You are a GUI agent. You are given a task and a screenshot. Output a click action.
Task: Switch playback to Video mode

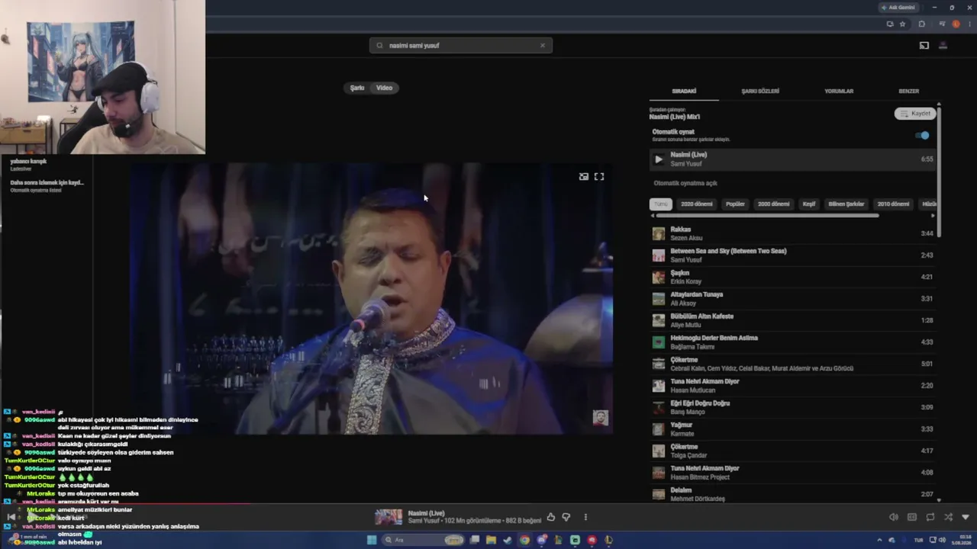coord(385,88)
